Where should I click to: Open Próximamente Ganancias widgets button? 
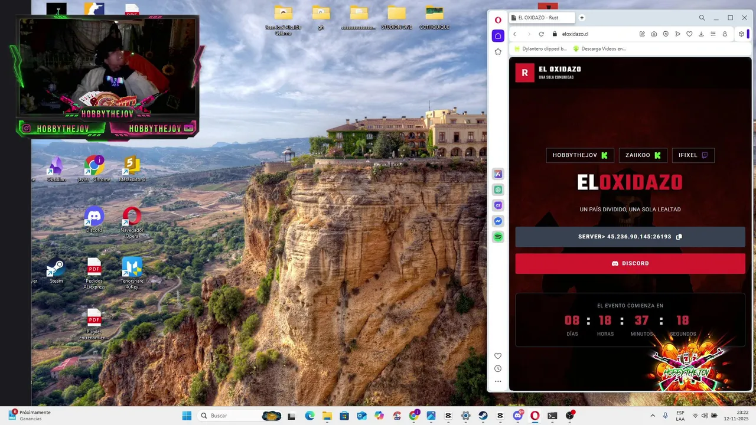[x=30, y=416]
